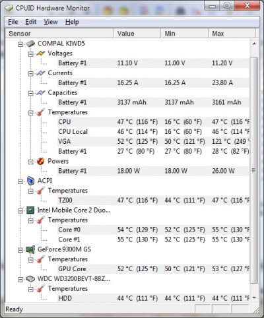
Task: Select the Battery #1 row under Currents
Action: pos(153,82)
